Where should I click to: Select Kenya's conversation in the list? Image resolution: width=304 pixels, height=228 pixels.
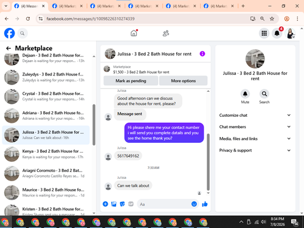point(46,154)
